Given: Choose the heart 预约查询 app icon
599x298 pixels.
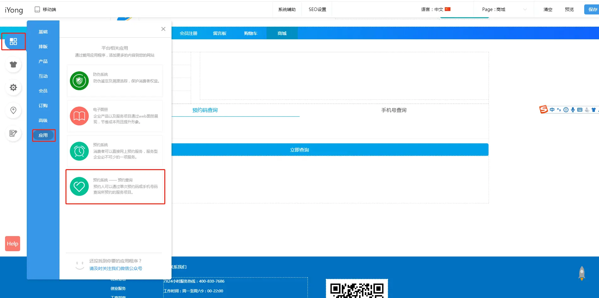Looking at the screenshot, I should pyautogui.click(x=79, y=186).
